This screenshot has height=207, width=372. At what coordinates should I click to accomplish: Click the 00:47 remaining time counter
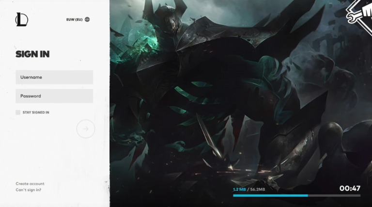click(350, 188)
